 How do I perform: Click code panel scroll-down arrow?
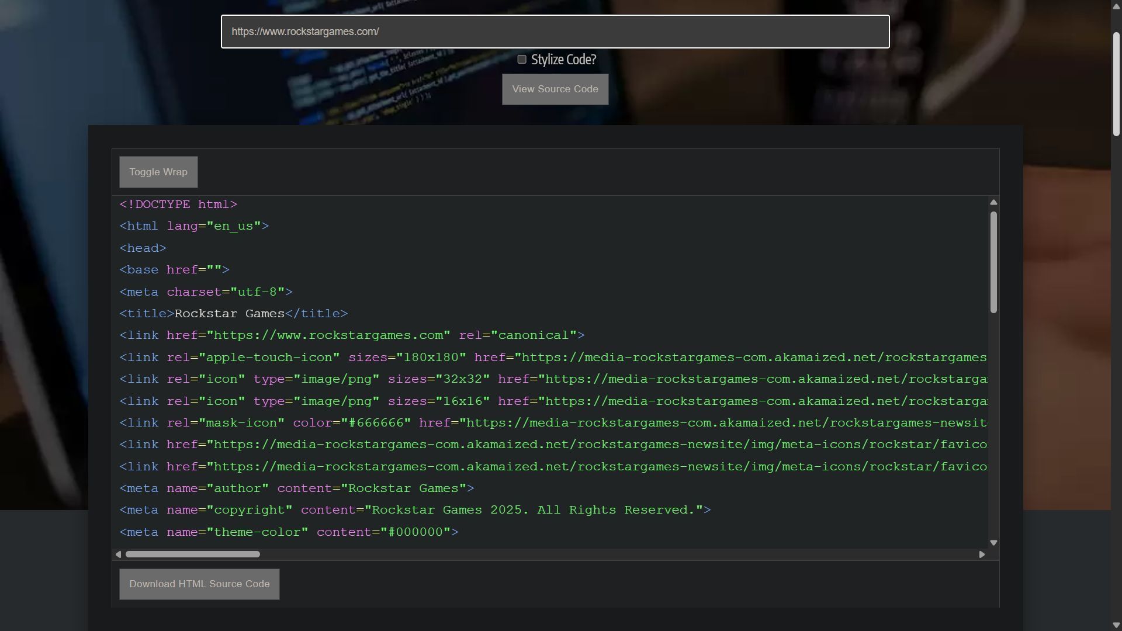[x=993, y=543]
